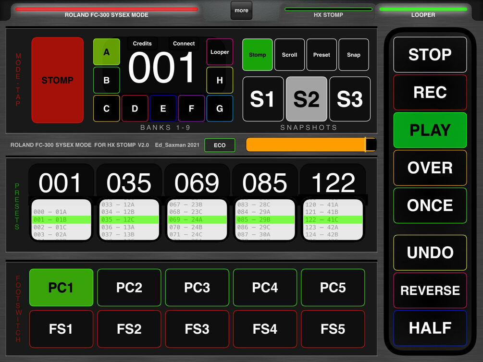The width and height of the screenshot is (483, 362).
Task: Tap footswitch FS2
Action: [129, 329]
